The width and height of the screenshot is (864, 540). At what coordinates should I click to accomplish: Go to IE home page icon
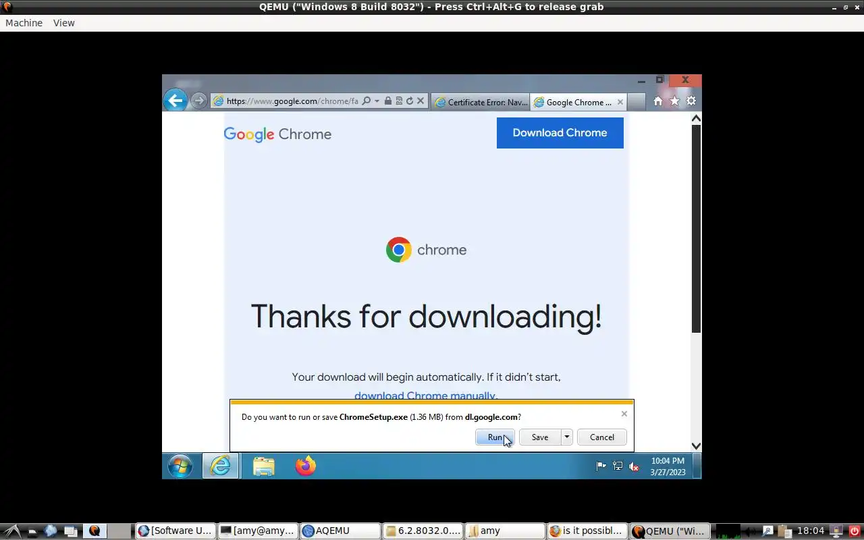click(x=658, y=101)
